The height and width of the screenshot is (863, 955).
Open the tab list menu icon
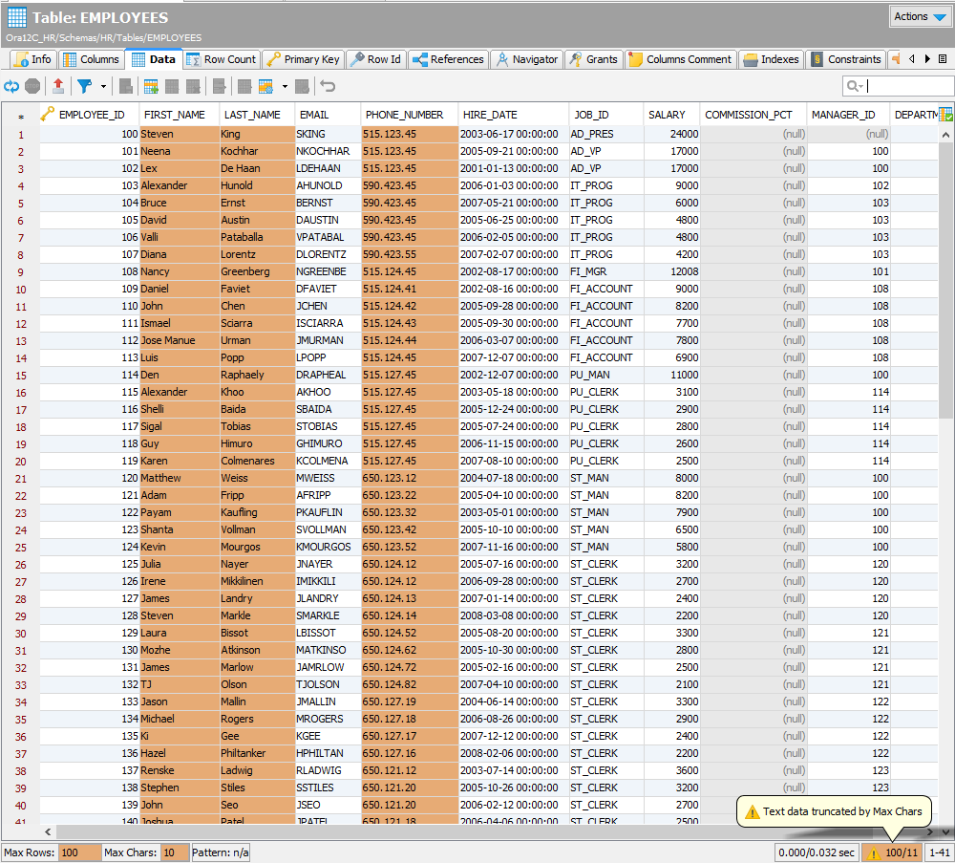(x=943, y=59)
